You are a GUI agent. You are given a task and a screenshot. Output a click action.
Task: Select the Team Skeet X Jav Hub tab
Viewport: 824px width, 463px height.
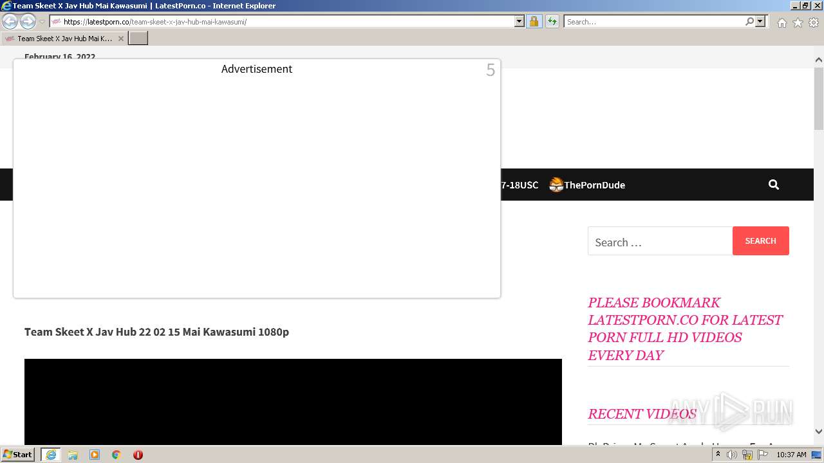tap(64, 39)
